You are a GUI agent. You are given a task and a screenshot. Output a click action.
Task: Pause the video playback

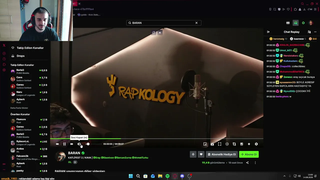point(64,144)
